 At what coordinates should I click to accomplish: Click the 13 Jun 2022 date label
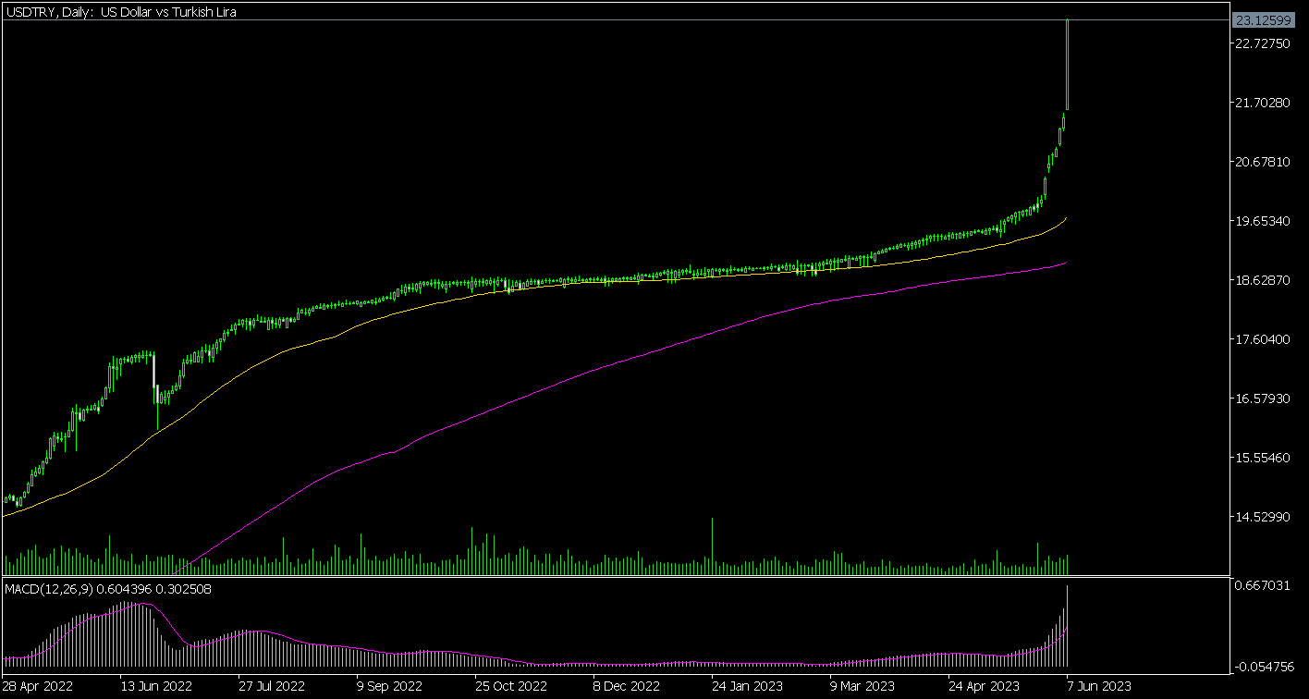155,687
